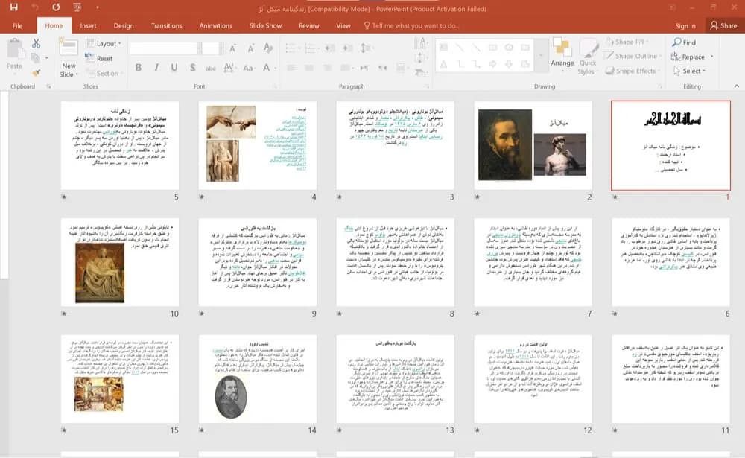This screenshot has width=745, height=458.
Task: Click Decrease List Level icon
Action: click(330, 48)
